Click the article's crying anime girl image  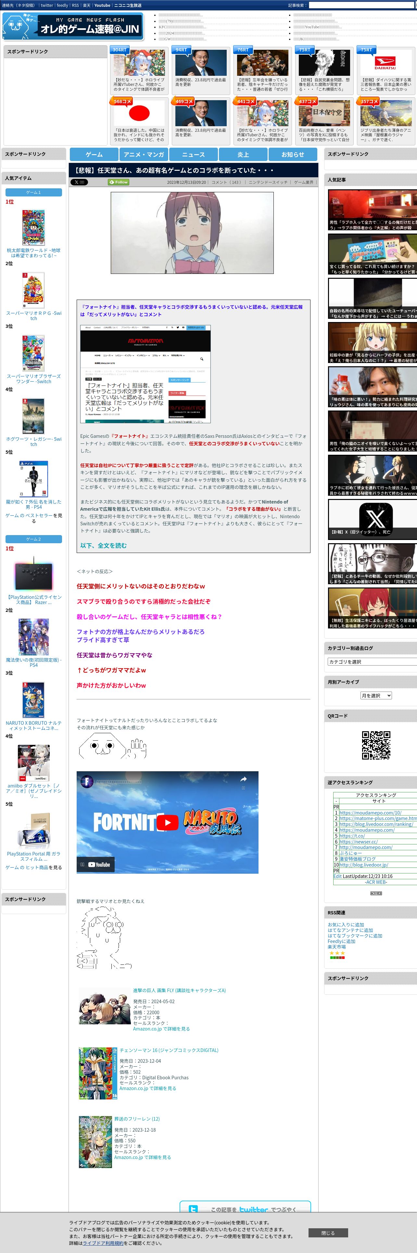[x=192, y=233]
